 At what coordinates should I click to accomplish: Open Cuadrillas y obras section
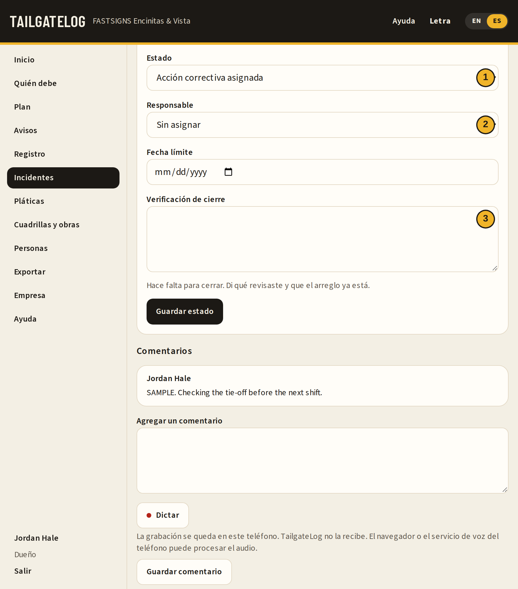pyautogui.click(x=47, y=225)
